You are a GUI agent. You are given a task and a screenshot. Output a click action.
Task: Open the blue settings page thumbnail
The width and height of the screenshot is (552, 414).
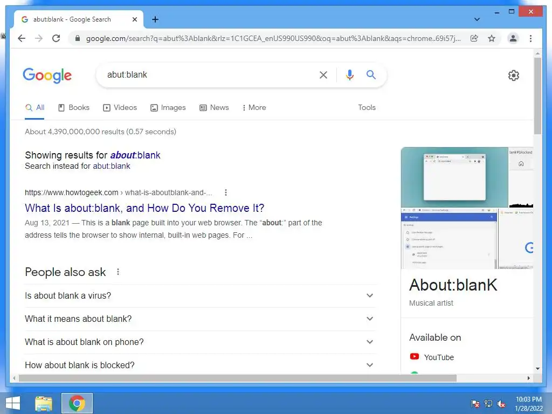(449, 239)
